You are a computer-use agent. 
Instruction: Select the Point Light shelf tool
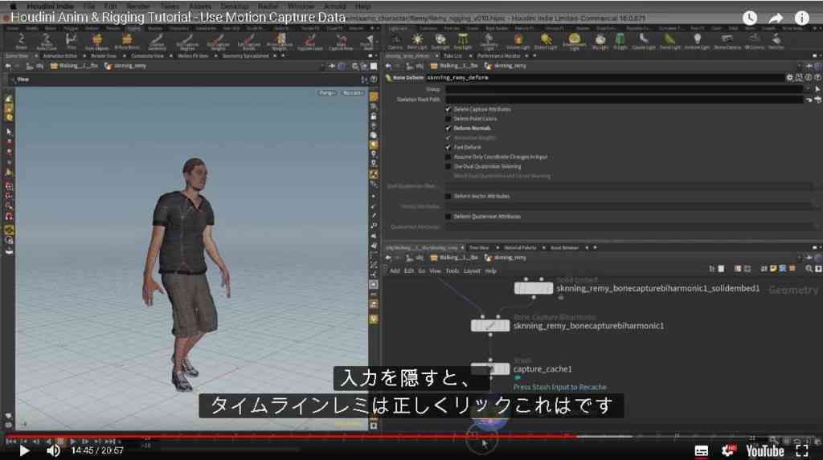(x=417, y=41)
